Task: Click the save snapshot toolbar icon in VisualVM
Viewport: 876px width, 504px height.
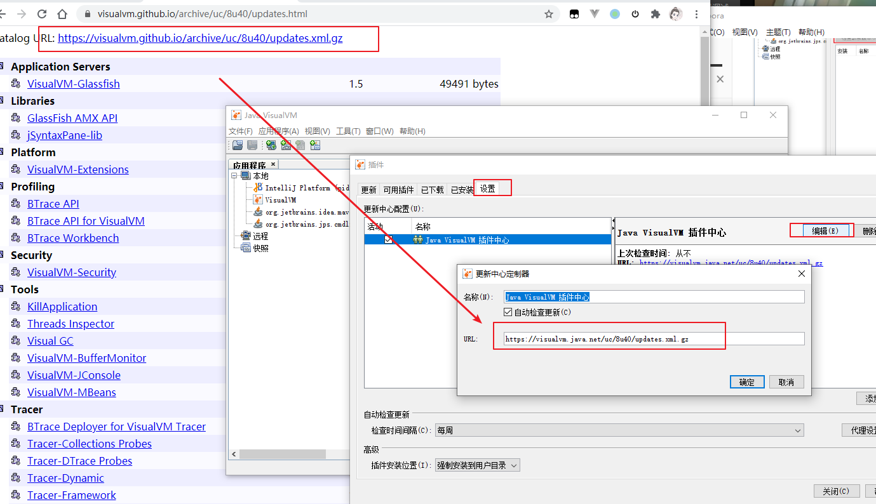Action: pyautogui.click(x=252, y=145)
